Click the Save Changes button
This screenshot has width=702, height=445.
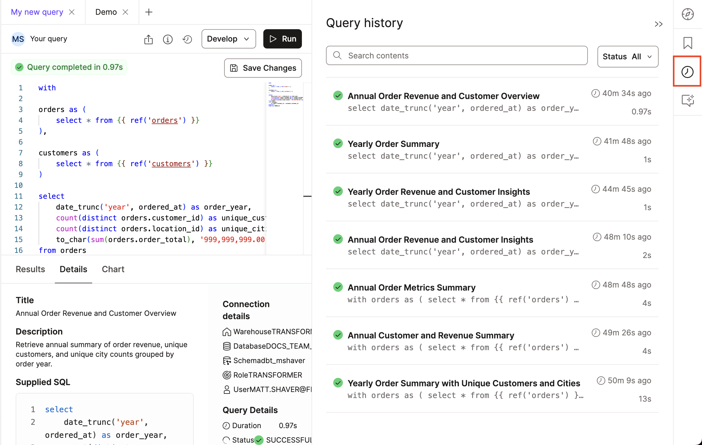(x=262, y=68)
